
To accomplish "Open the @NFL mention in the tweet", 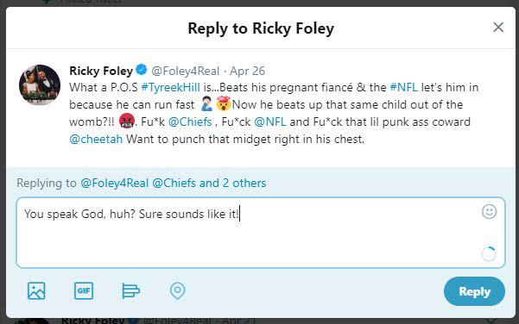I will (270, 121).
